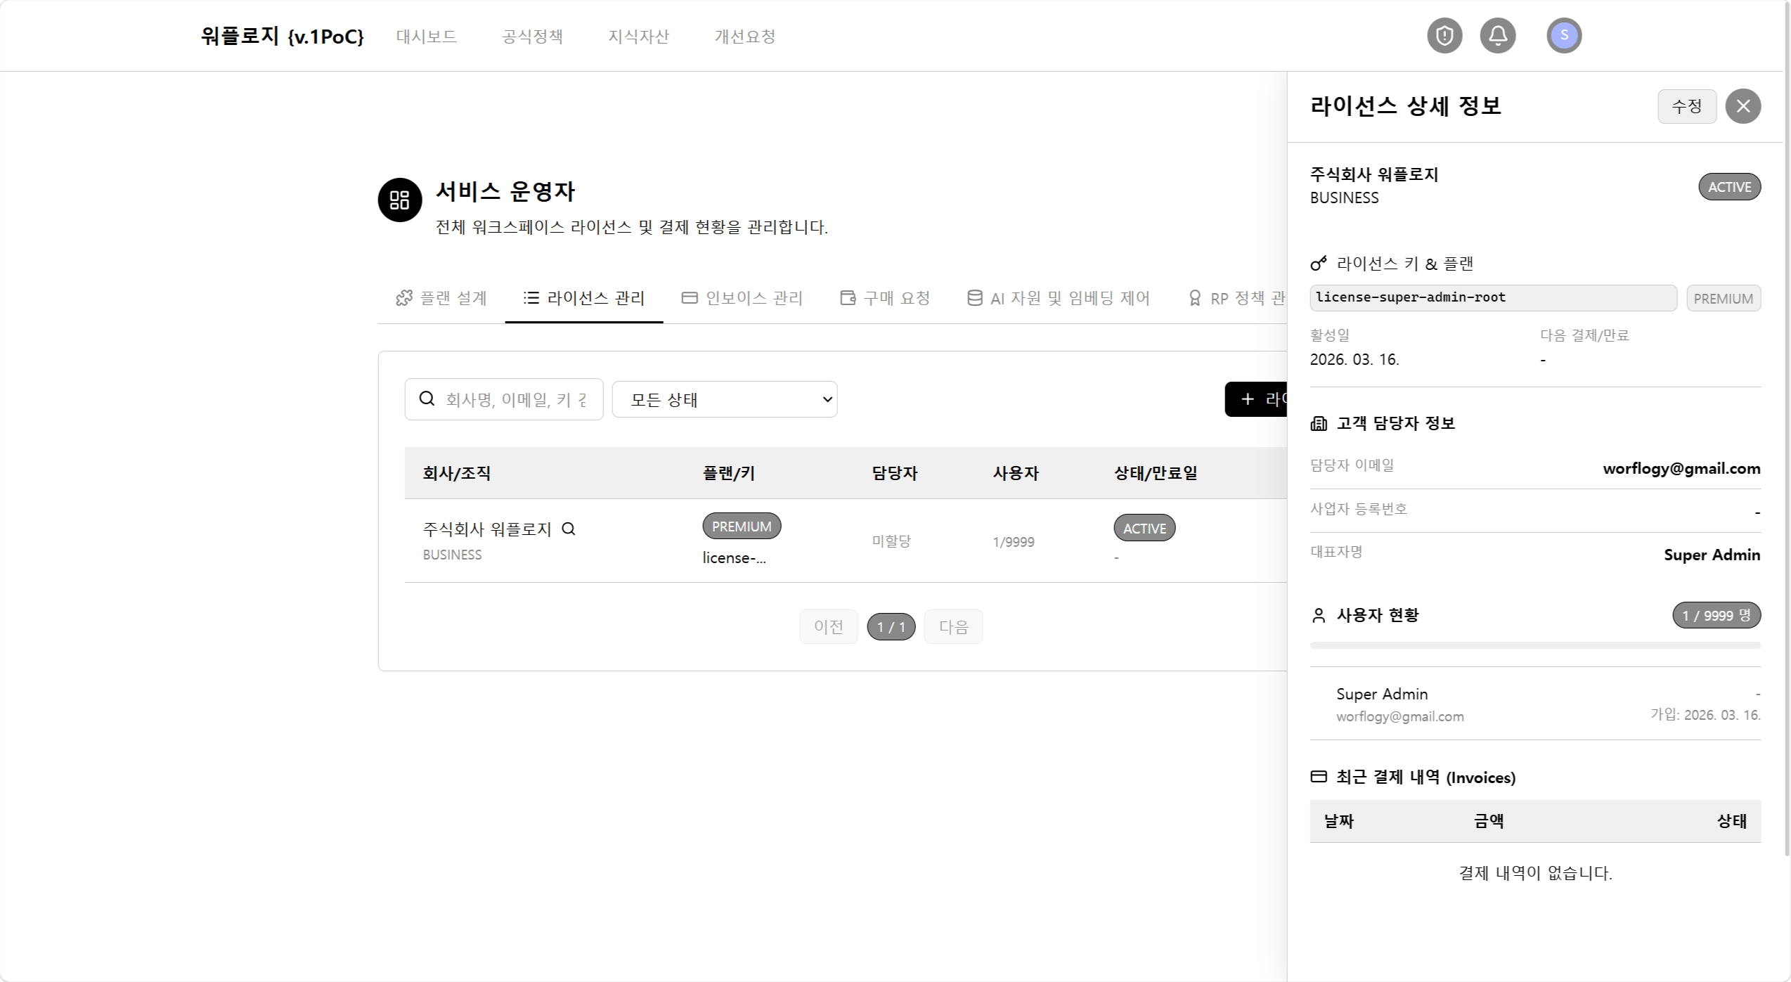This screenshot has width=1791, height=982.
Task: Click the 다음 pagination button
Action: pos(953,626)
